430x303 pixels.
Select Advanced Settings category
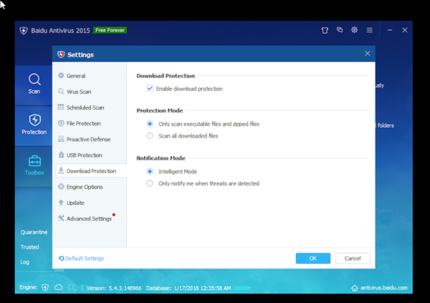tap(91, 218)
